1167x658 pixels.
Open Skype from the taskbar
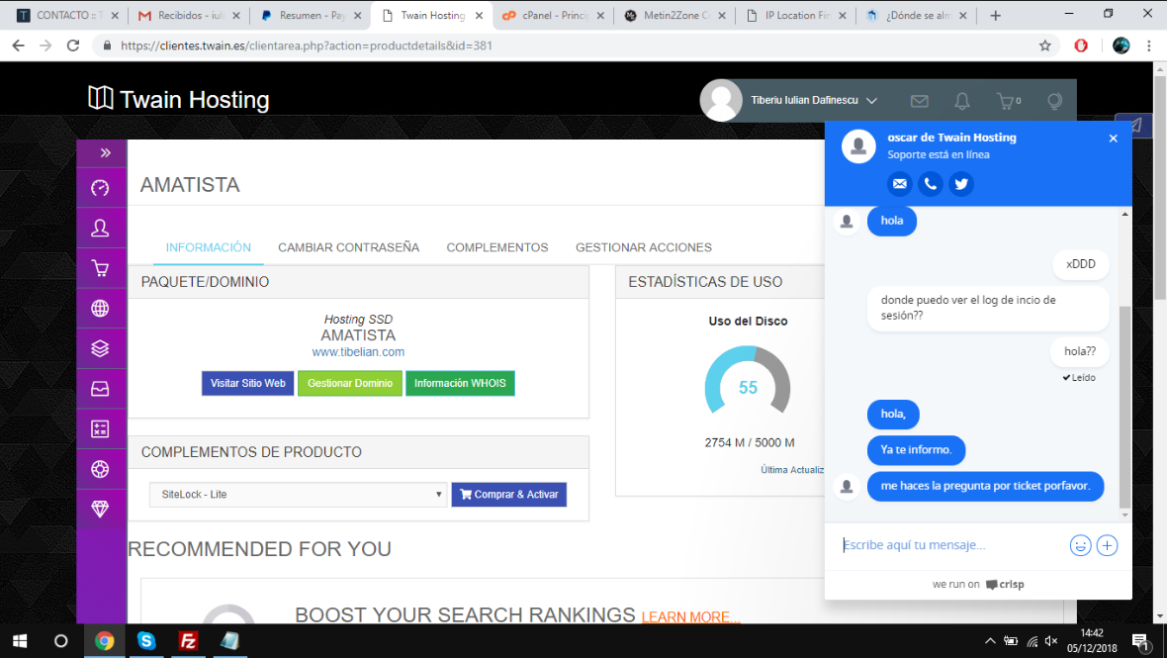coord(146,641)
